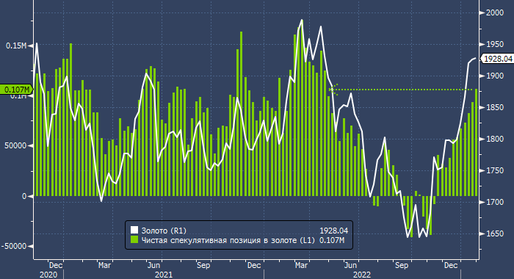Screen dimensions: 514x279
Task: Click the 2000 right axis label
Action: [x=495, y=12]
